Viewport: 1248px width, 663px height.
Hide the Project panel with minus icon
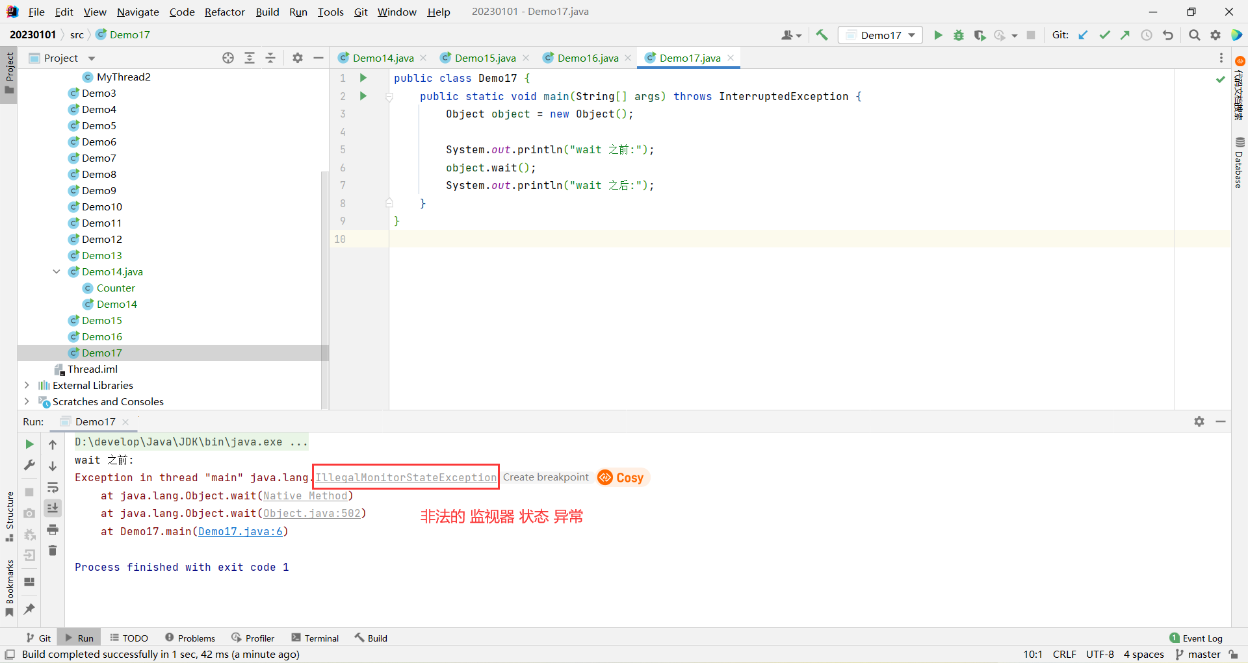click(318, 58)
